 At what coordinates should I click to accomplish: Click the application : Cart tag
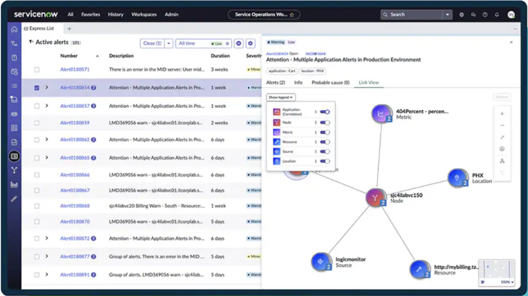(282, 71)
